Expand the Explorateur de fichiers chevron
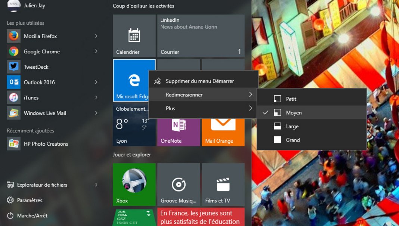This screenshot has width=399, height=226. (96, 185)
